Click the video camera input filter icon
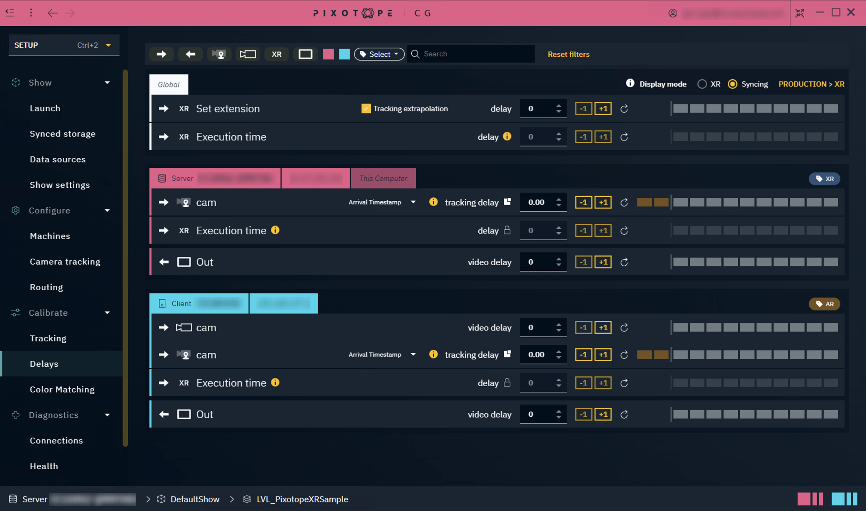Viewport: 866px width, 511px height. coord(248,54)
